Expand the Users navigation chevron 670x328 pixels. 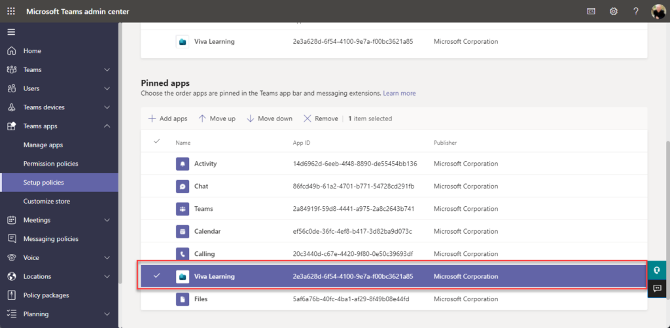click(107, 88)
